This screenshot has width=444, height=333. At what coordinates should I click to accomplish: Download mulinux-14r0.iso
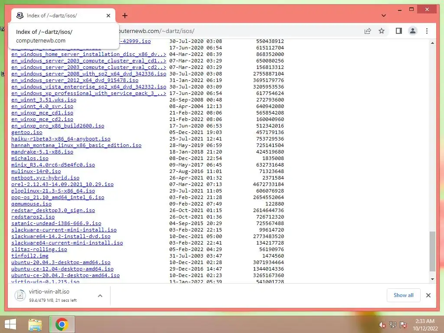coord(36,171)
